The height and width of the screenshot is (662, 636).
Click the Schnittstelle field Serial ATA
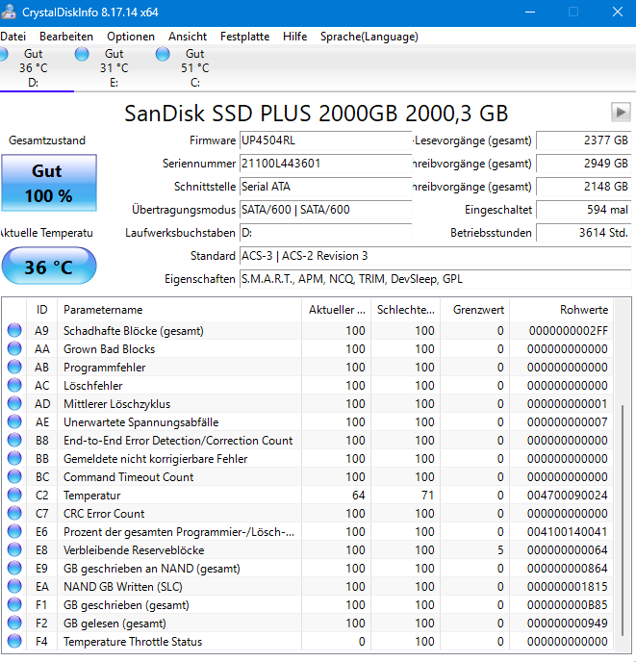click(325, 187)
